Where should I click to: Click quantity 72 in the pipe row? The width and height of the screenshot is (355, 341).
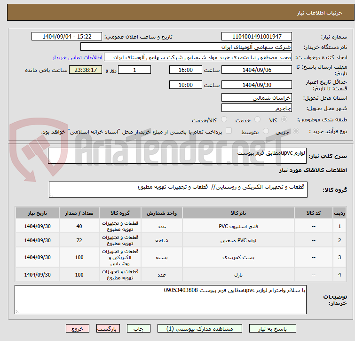coord(79,240)
